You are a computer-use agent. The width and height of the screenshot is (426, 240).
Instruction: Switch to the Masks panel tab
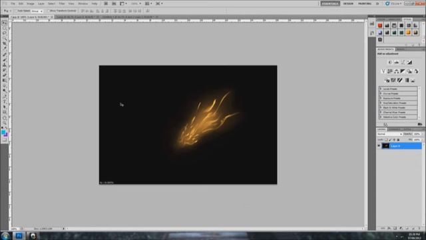[x=400, y=49]
